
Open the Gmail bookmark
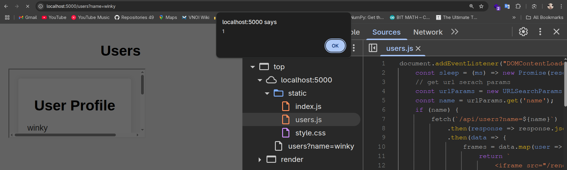click(28, 17)
